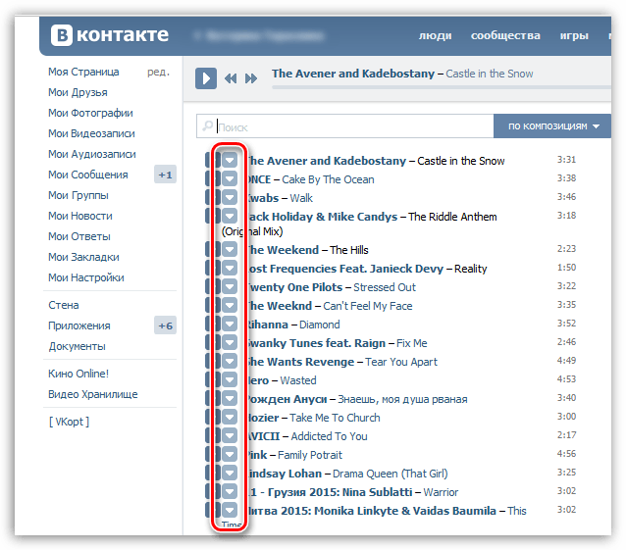
Task: Click the +6 counter next to Приложения
Action: (x=165, y=325)
